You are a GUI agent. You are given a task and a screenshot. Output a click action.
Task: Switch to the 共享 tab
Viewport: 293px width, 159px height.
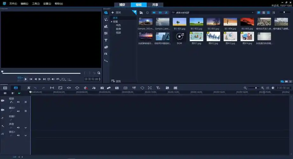click(155, 5)
